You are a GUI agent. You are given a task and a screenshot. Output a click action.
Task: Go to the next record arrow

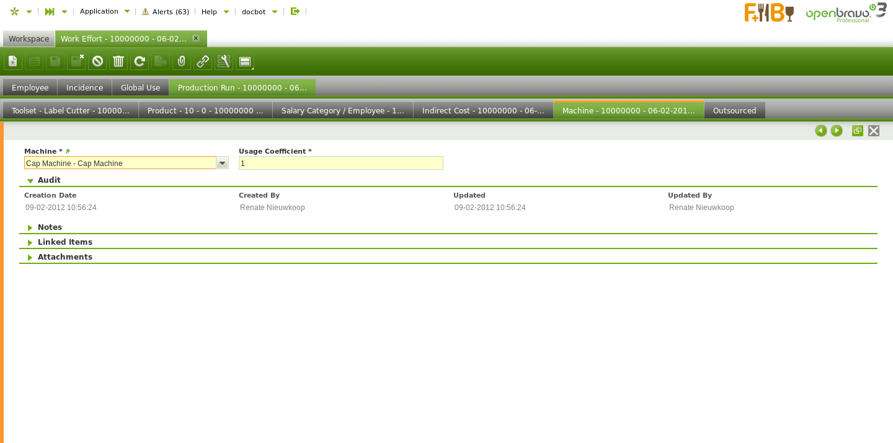(837, 131)
